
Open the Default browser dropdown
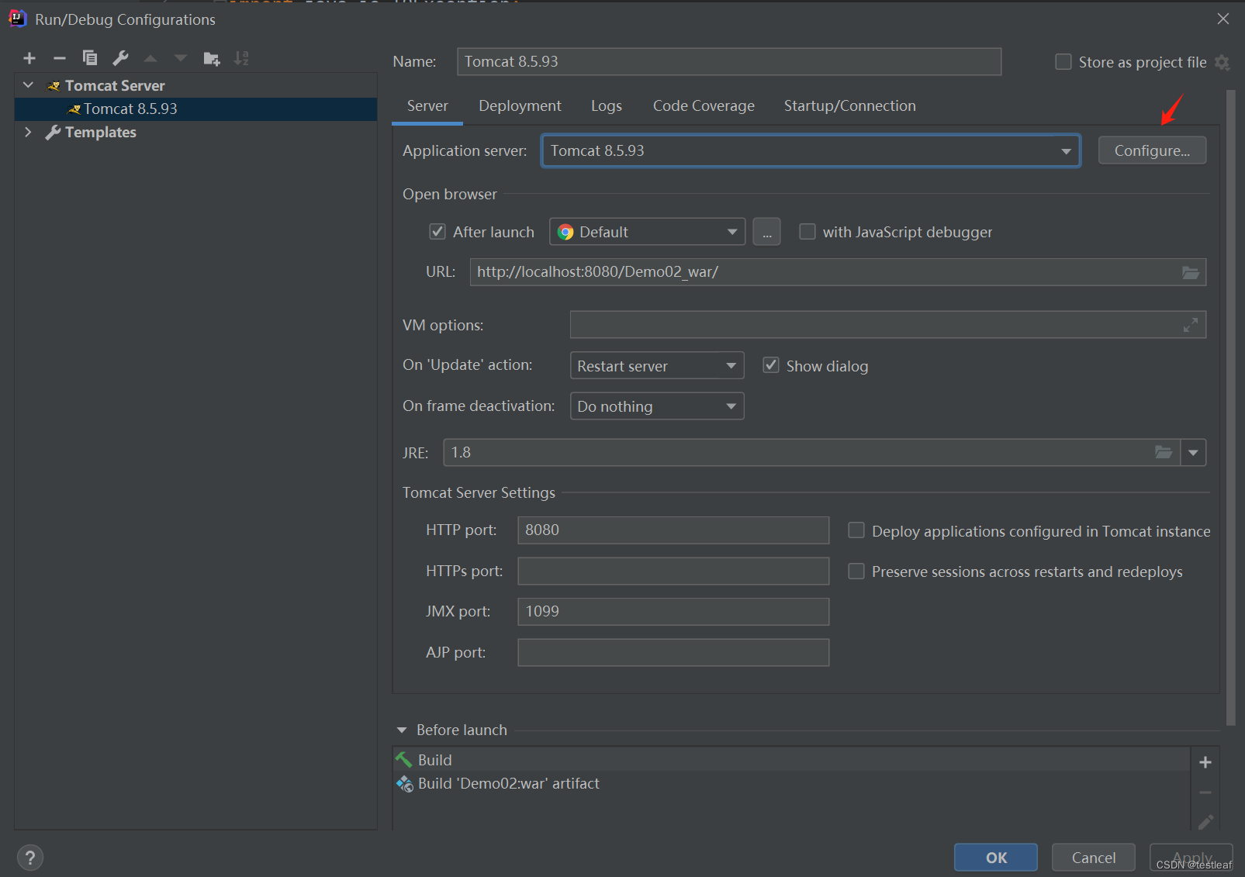point(647,232)
